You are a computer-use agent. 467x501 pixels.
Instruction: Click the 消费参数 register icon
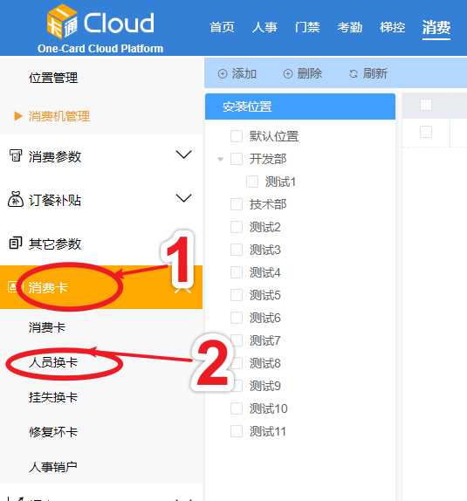[16, 155]
